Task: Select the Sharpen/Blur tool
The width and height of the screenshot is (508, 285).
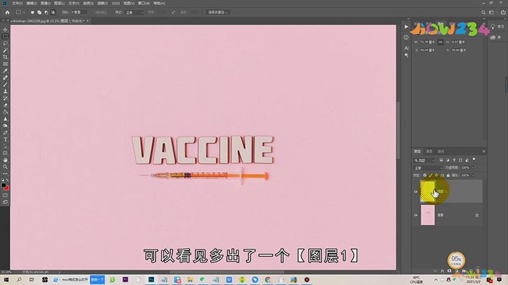Action: pyautogui.click(x=5, y=119)
